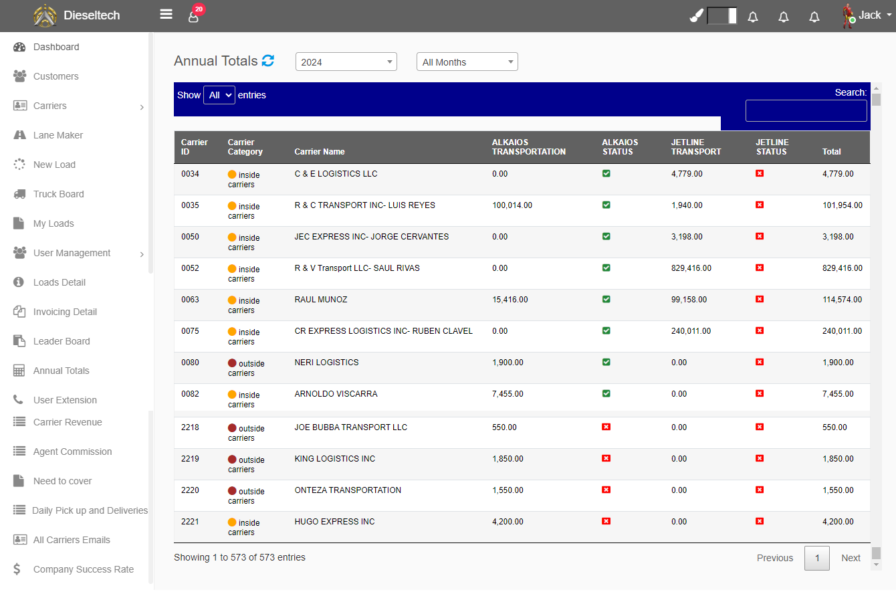Open the first bell notification icon
The height and width of the screenshot is (594, 896).
(753, 17)
